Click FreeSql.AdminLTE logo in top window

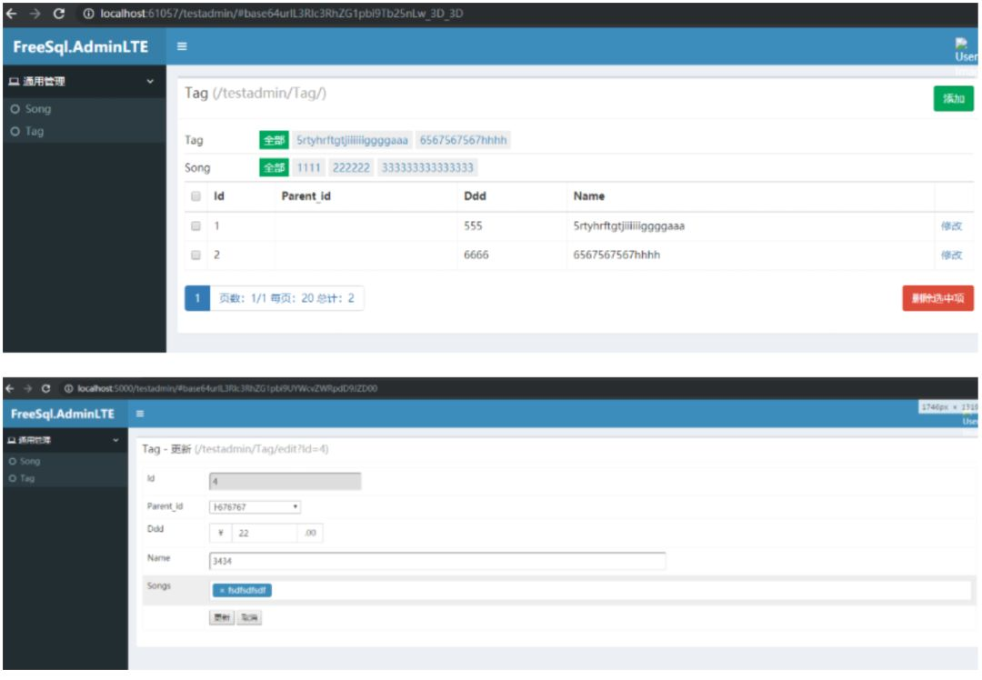tap(80, 46)
